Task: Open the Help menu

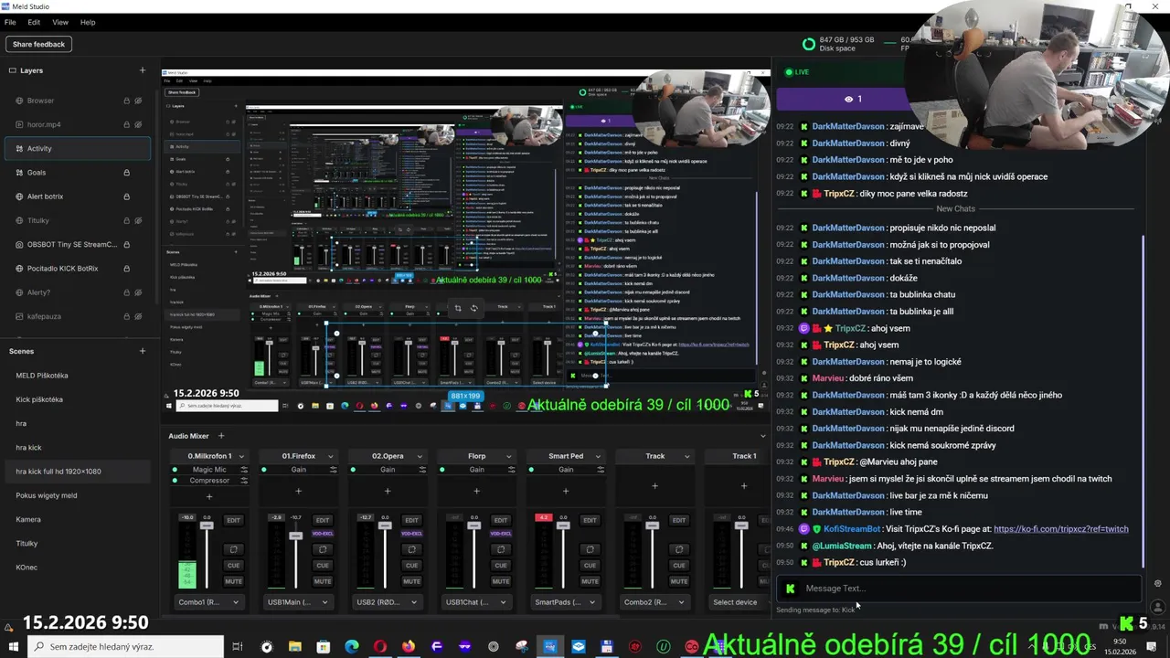Action: coord(88,22)
